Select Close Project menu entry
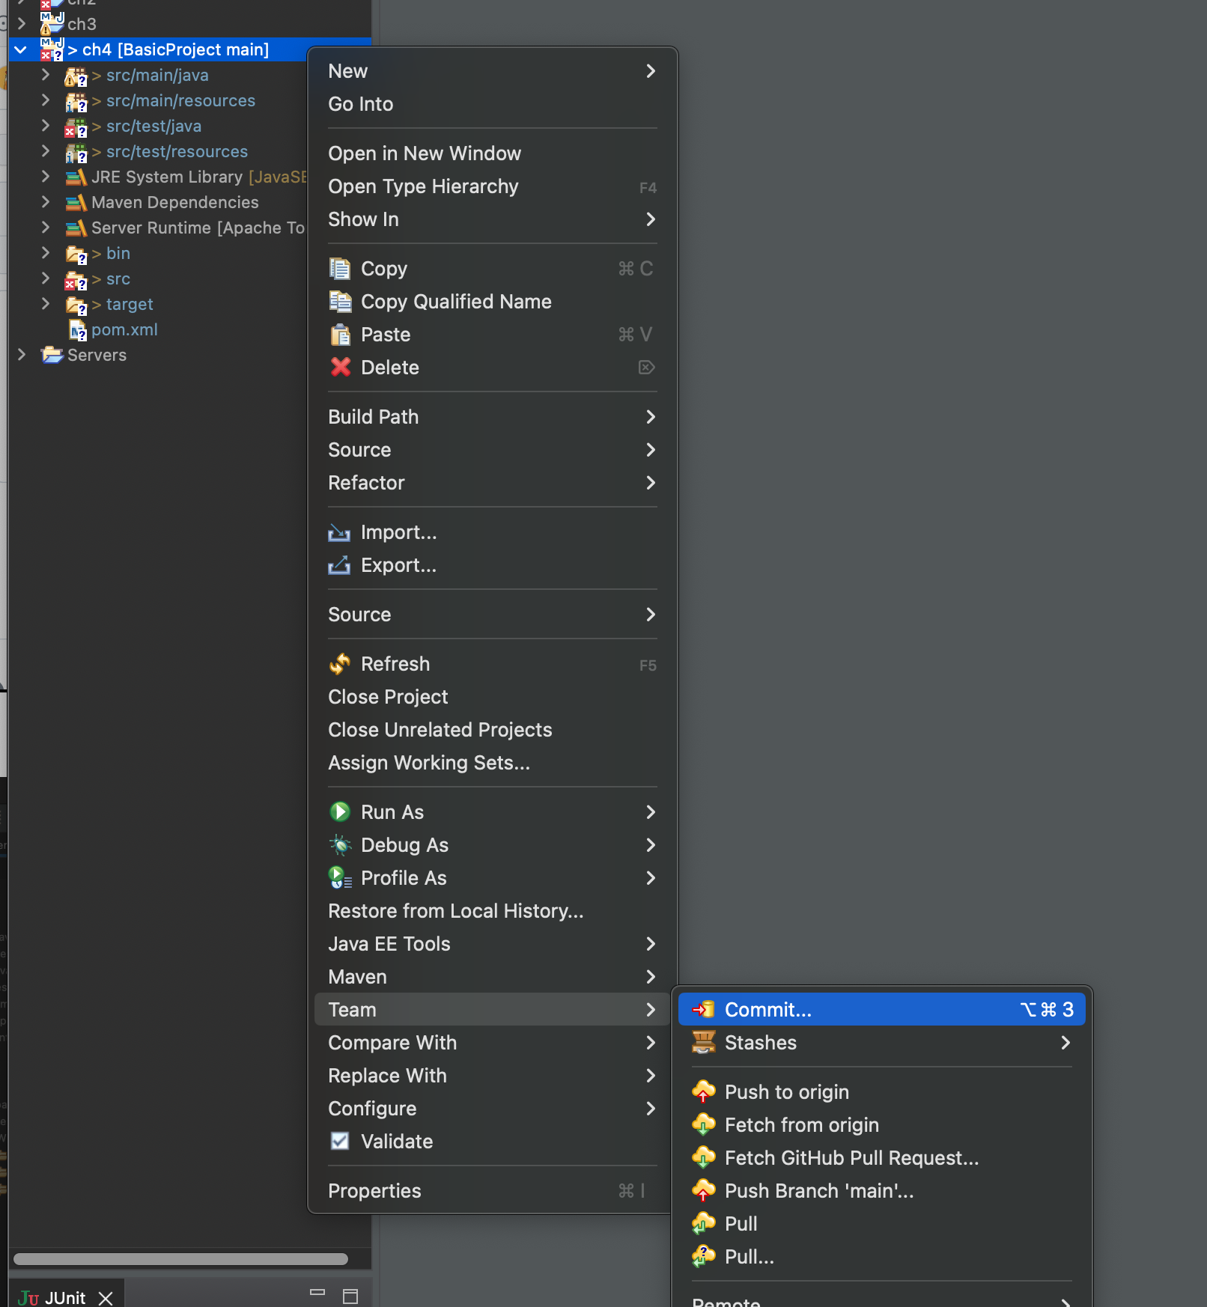 [492, 697]
